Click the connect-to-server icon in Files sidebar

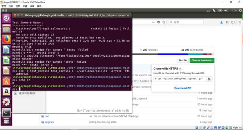pyautogui.click(x=15, y=93)
